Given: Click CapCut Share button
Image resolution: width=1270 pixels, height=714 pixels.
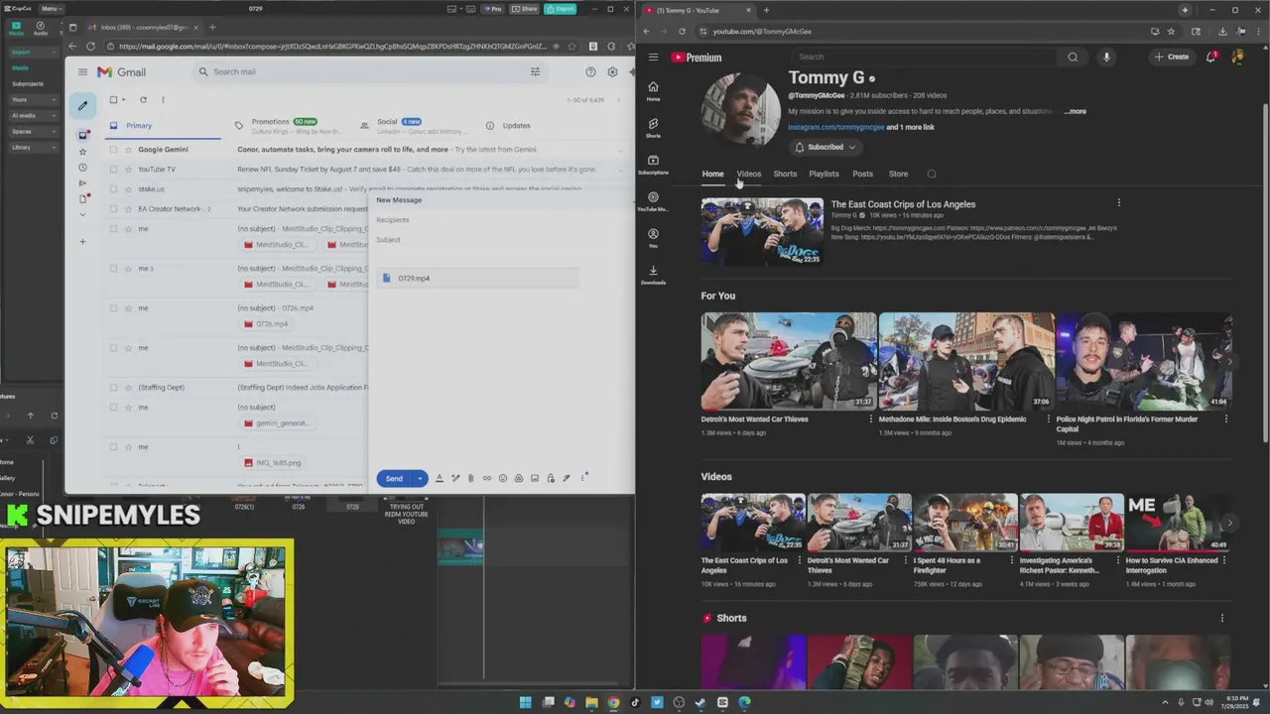Looking at the screenshot, I should coord(525,8).
